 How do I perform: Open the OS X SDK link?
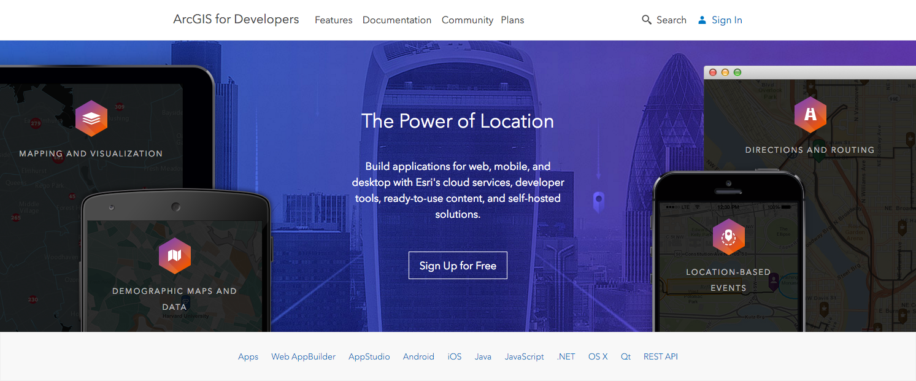[x=598, y=356]
